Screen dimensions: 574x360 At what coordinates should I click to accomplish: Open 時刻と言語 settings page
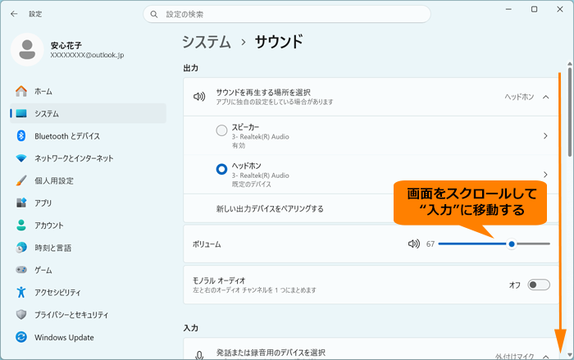coord(89,248)
